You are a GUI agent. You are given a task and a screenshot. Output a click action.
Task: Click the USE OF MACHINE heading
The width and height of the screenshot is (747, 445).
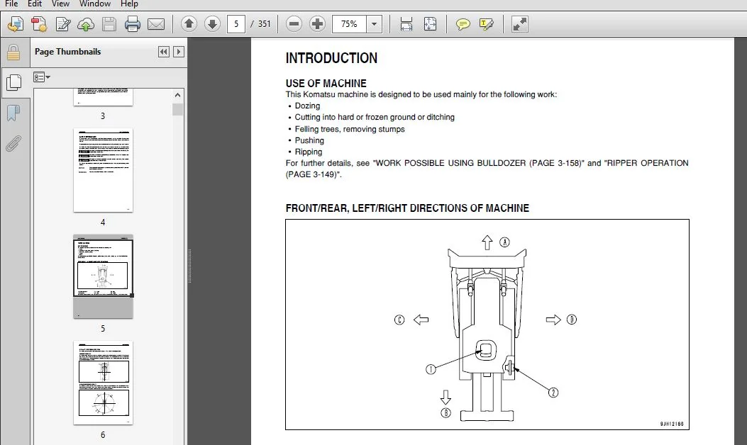pyautogui.click(x=326, y=84)
